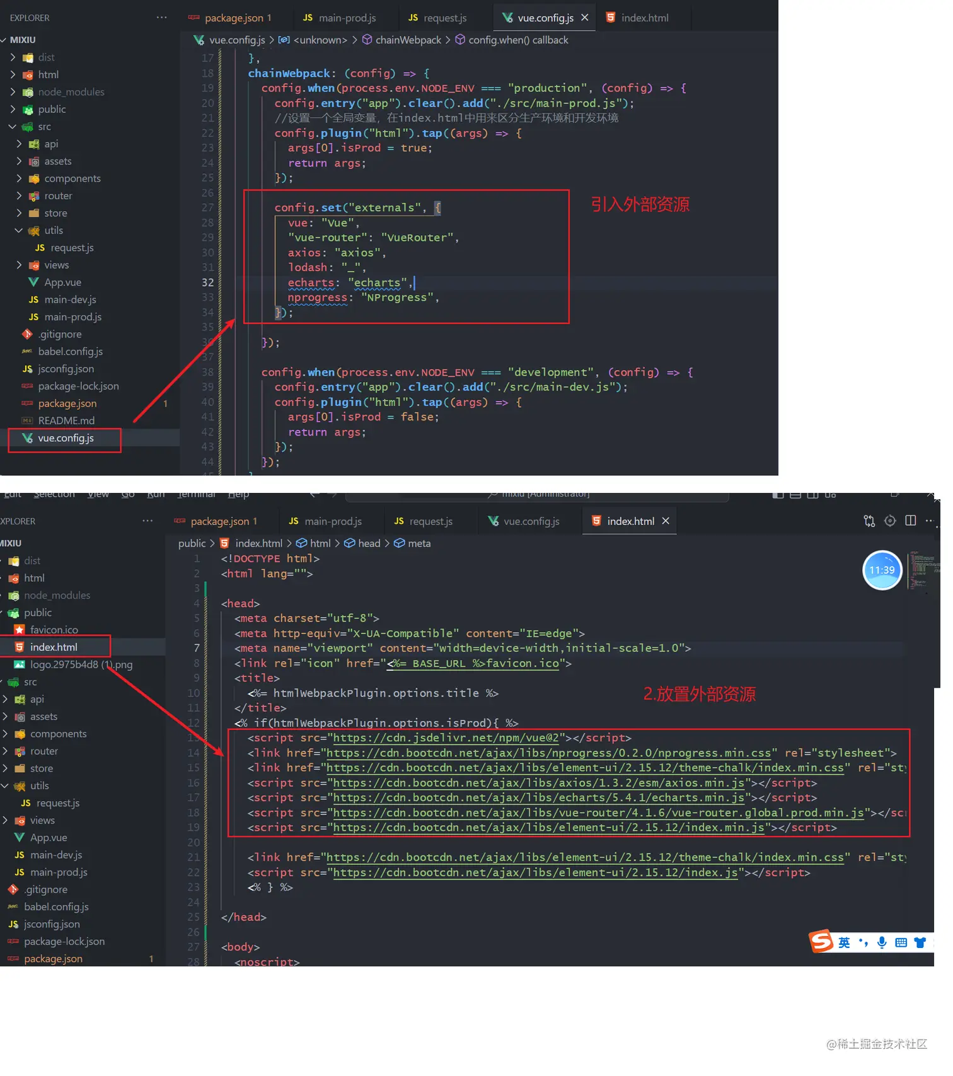The height and width of the screenshot is (1076, 953).
Task: Open the Sogou soft keyboard icon
Action: click(901, 942)
